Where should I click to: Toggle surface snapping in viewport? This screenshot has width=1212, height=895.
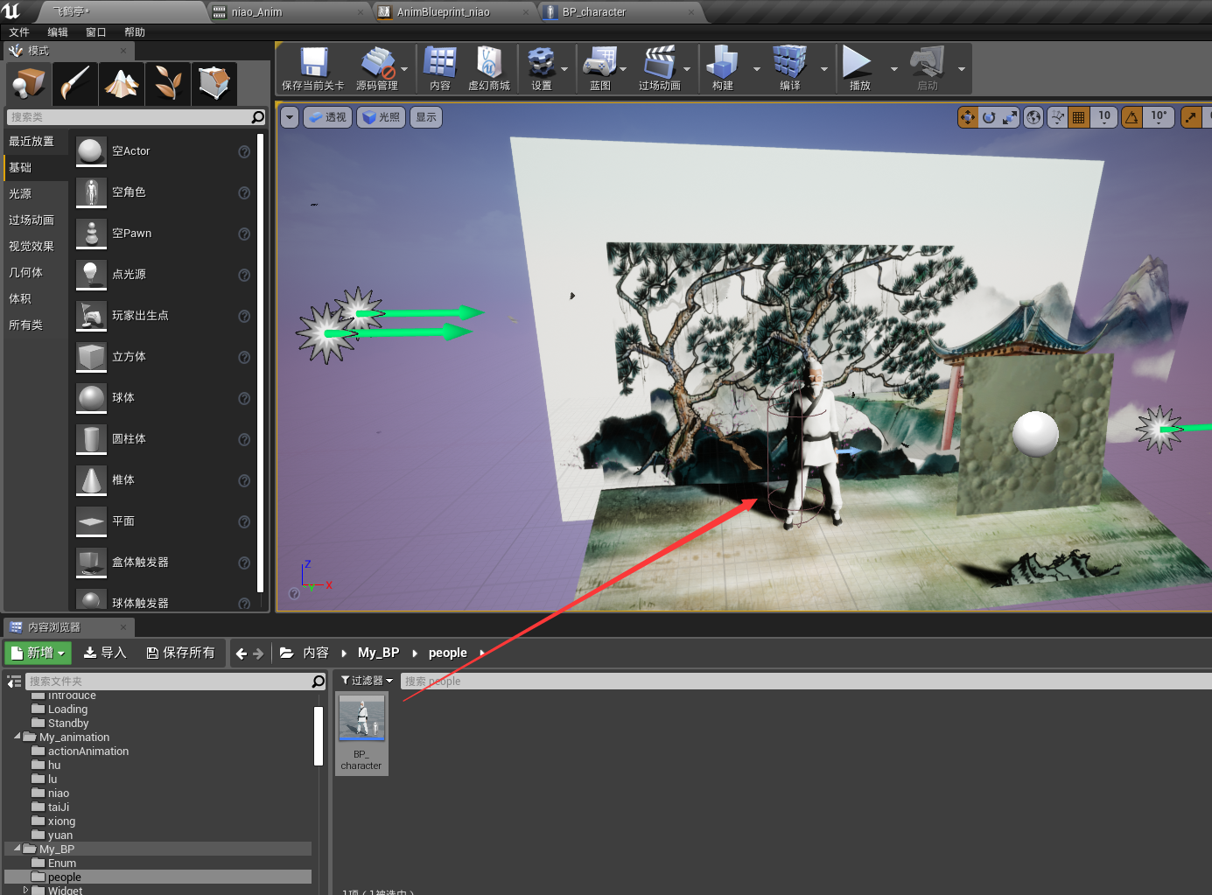tap(1058, 117)
